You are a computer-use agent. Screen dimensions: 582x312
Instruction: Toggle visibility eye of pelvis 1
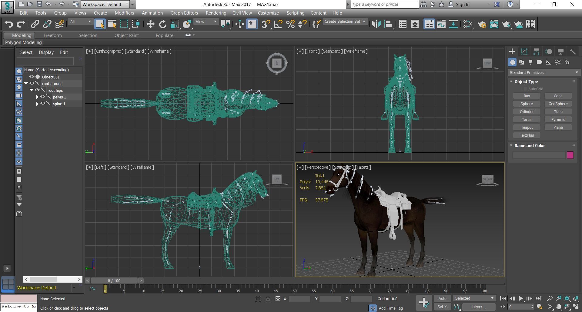pos(42,97)
